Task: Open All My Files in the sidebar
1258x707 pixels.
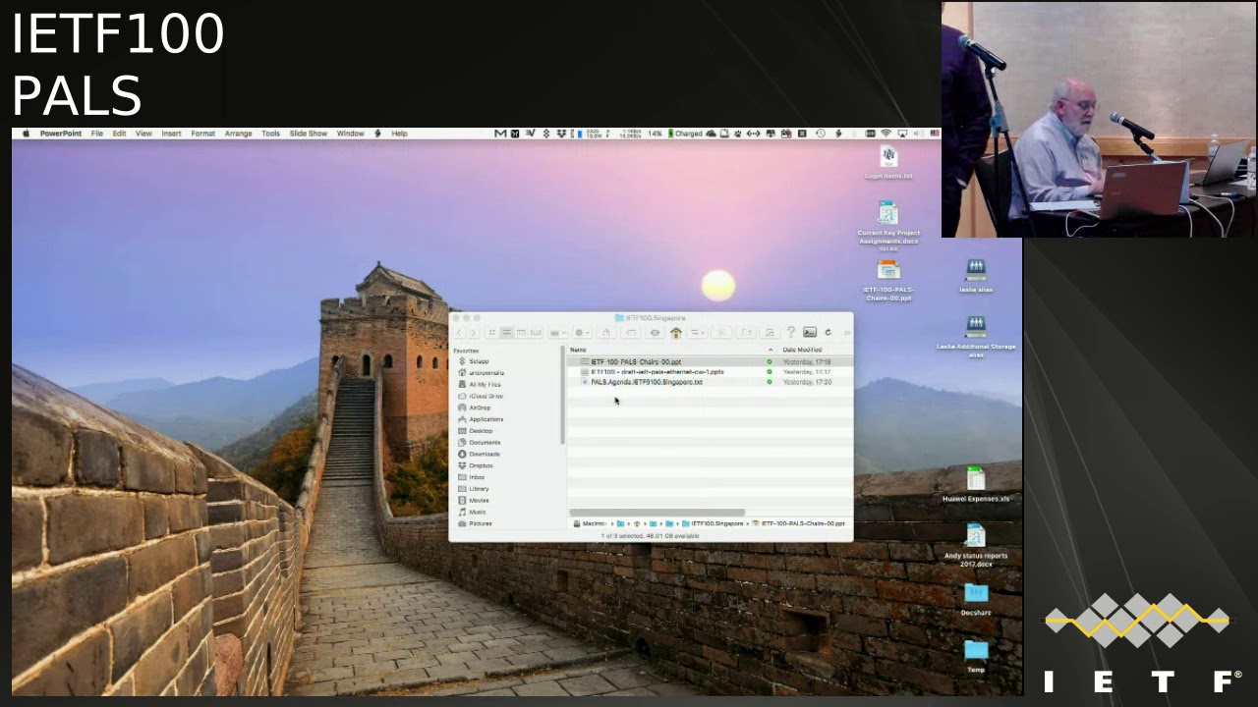Action: click(x=485, y=384)
